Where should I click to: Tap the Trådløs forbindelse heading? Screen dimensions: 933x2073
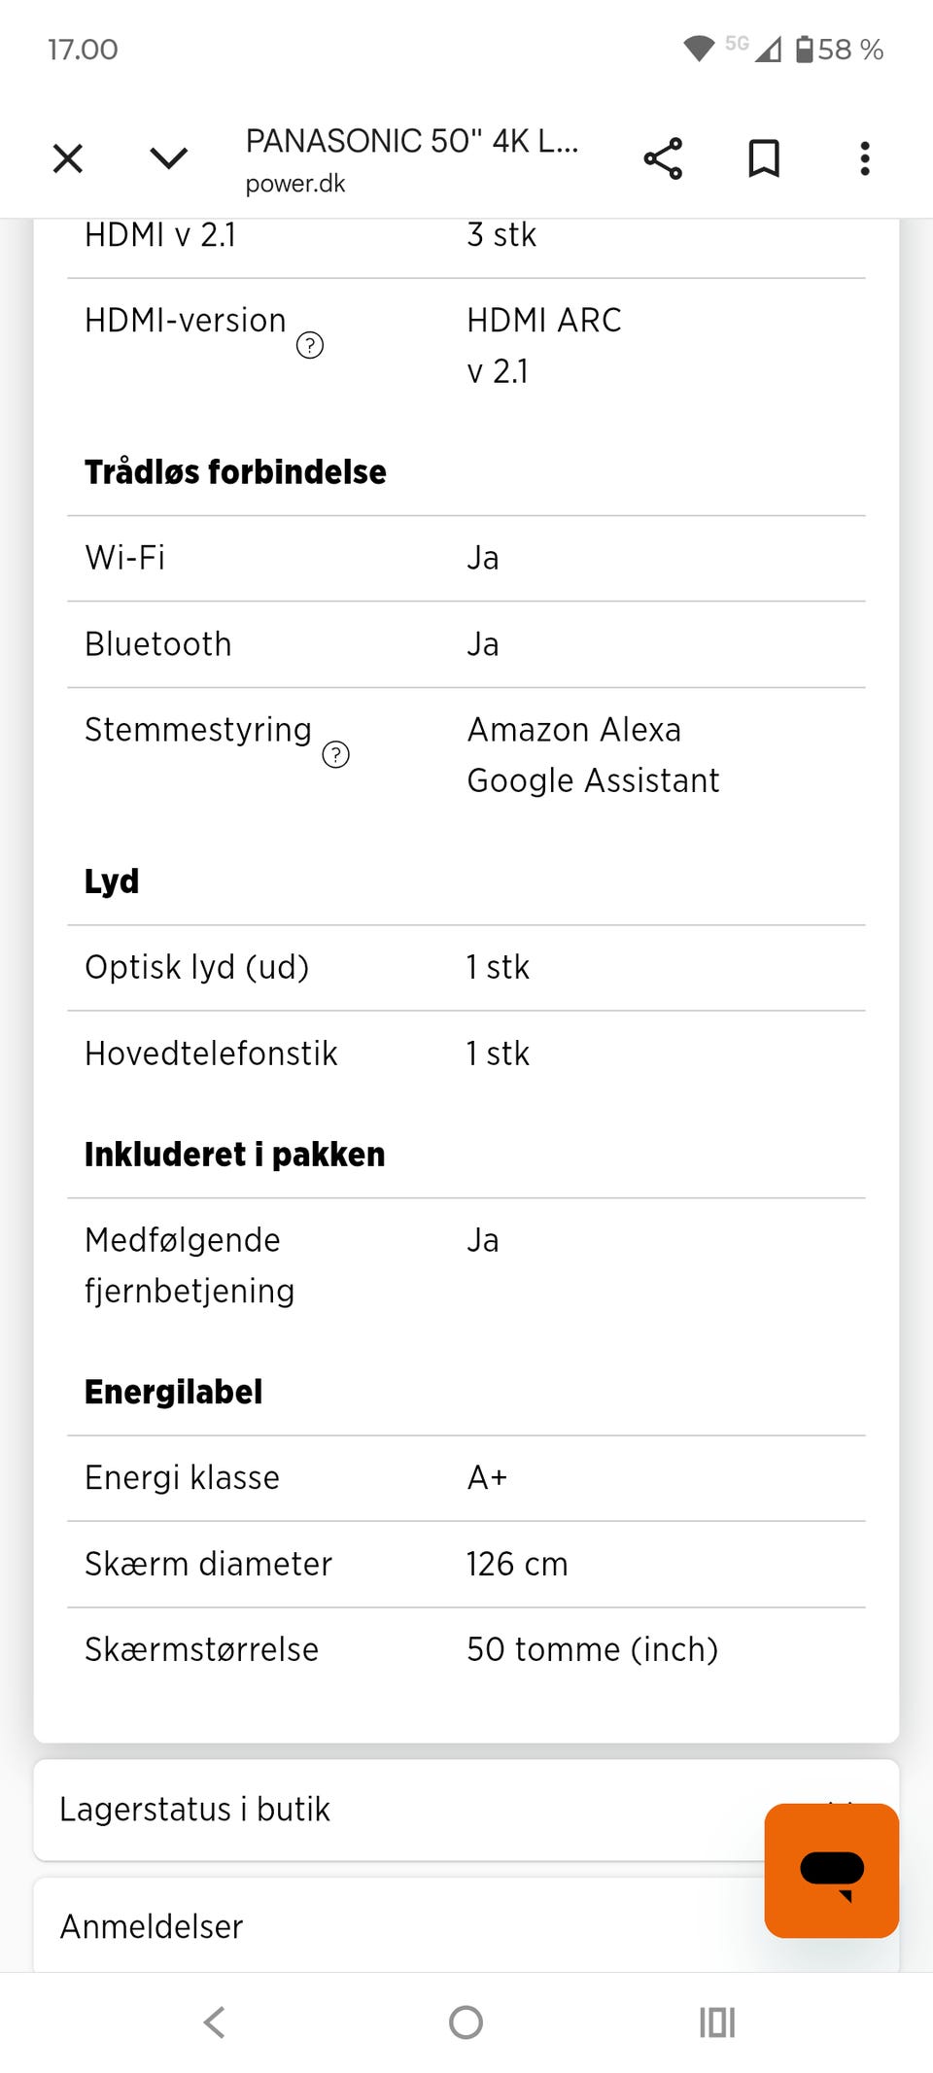pos(235,472)
